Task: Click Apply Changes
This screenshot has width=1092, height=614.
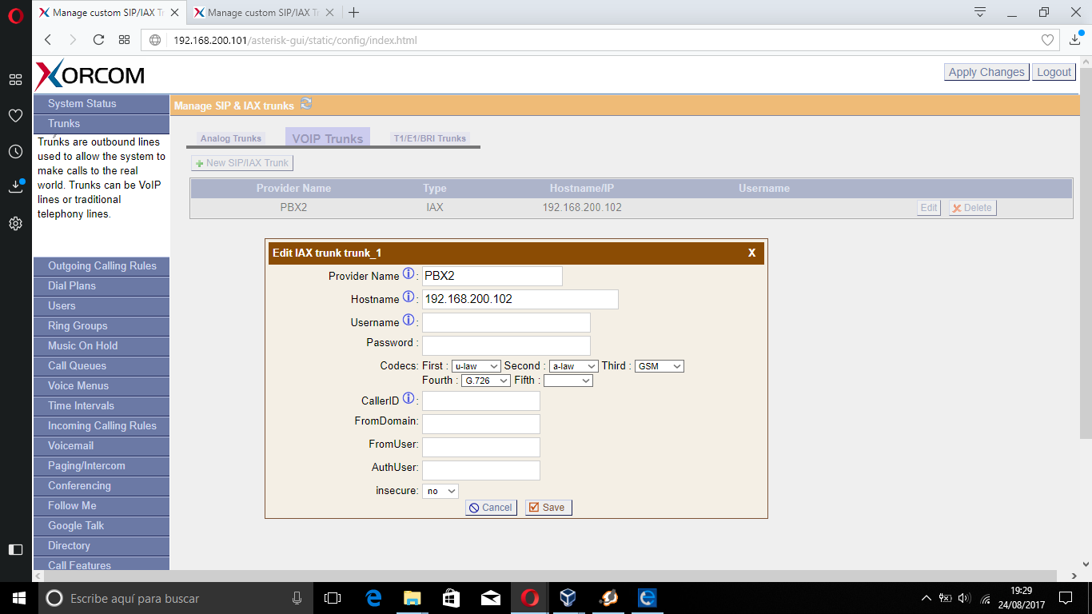Action: pyautogui.click(x=986, y=71)
